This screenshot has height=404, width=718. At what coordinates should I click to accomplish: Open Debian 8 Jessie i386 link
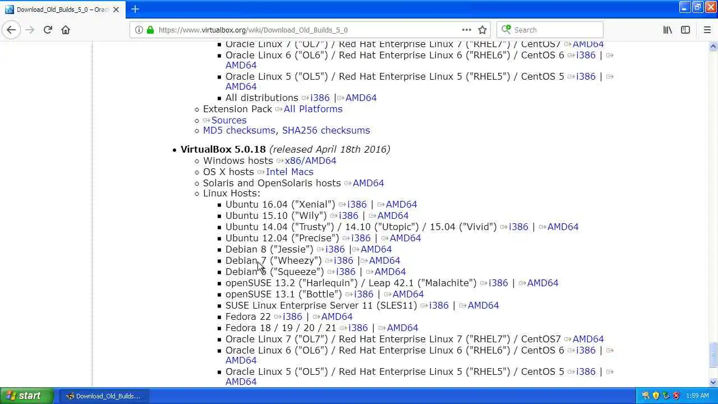coord(335,249)
